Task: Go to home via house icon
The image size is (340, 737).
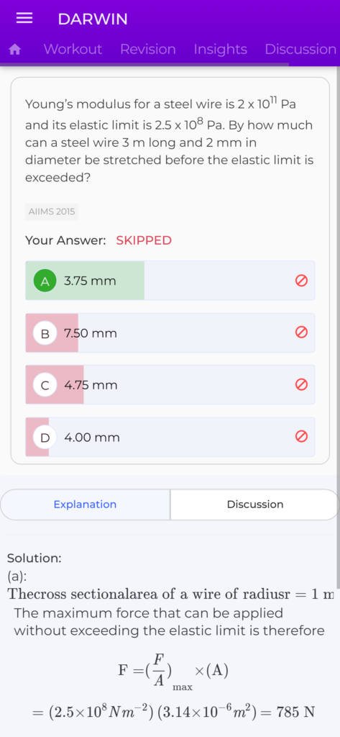Action: (x=16, y=50)
